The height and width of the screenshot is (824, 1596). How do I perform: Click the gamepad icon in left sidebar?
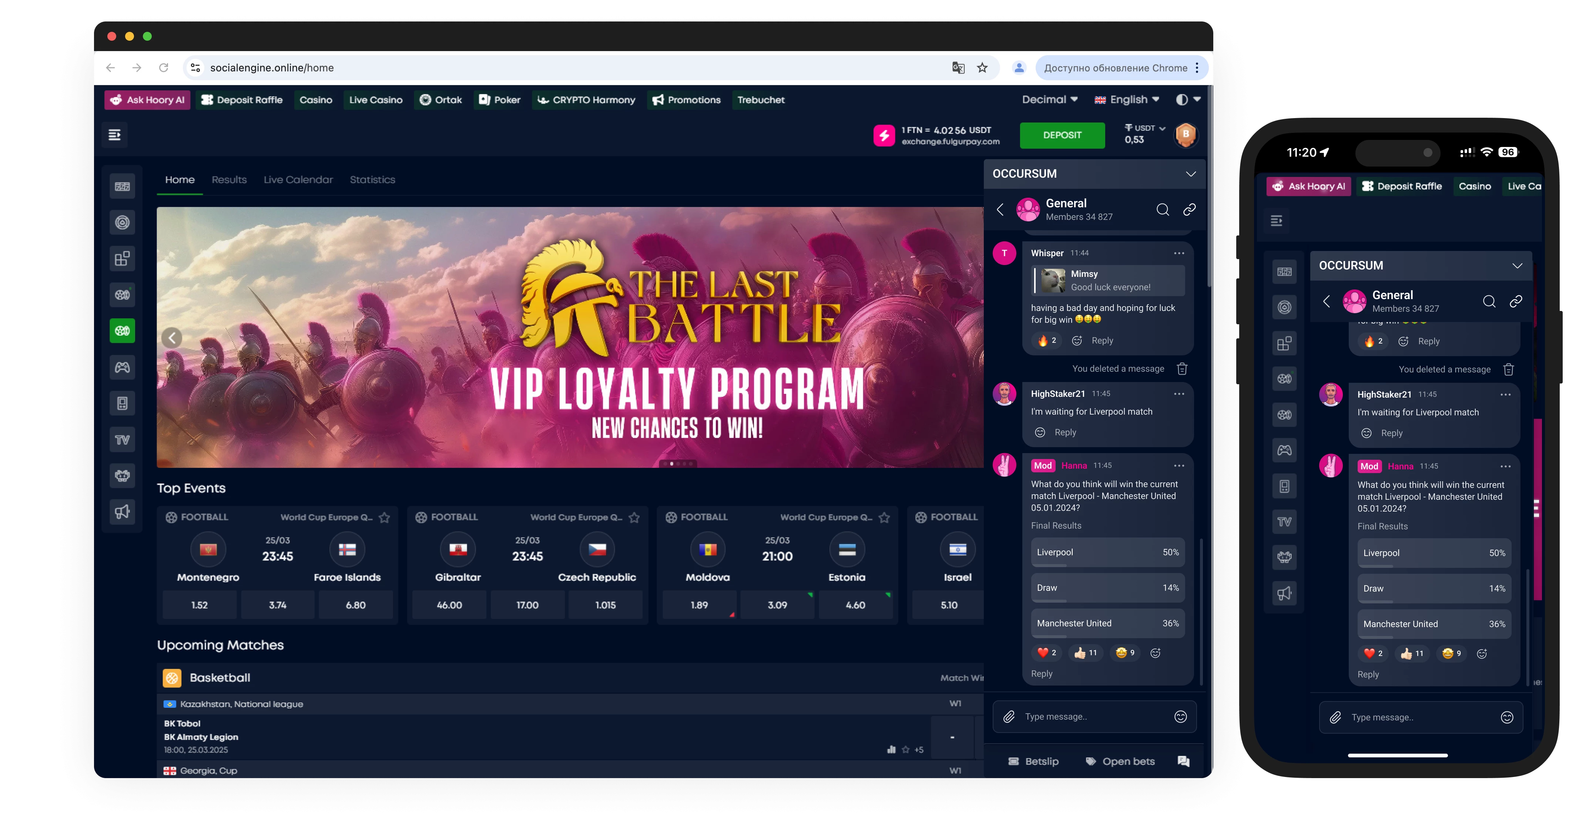point(122,367)
